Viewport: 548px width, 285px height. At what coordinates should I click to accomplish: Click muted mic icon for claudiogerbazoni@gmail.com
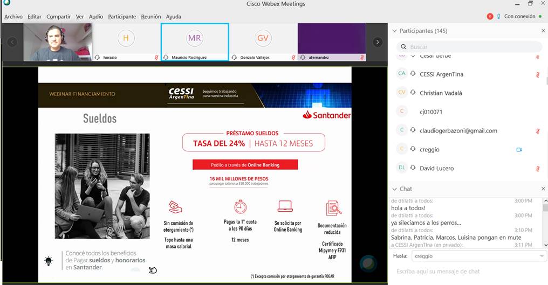click(x=538, y=131)
